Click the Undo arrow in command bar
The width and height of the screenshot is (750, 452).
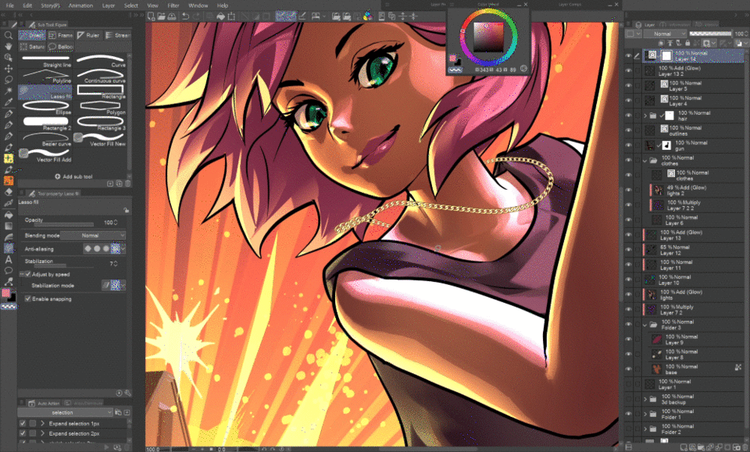point(186,16)
